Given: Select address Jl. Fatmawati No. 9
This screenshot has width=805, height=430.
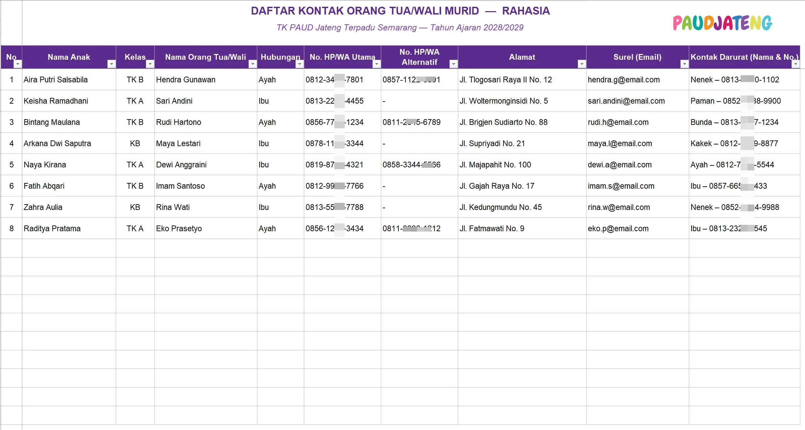Looking at the screenshot, I should click(x=522, y=229).
